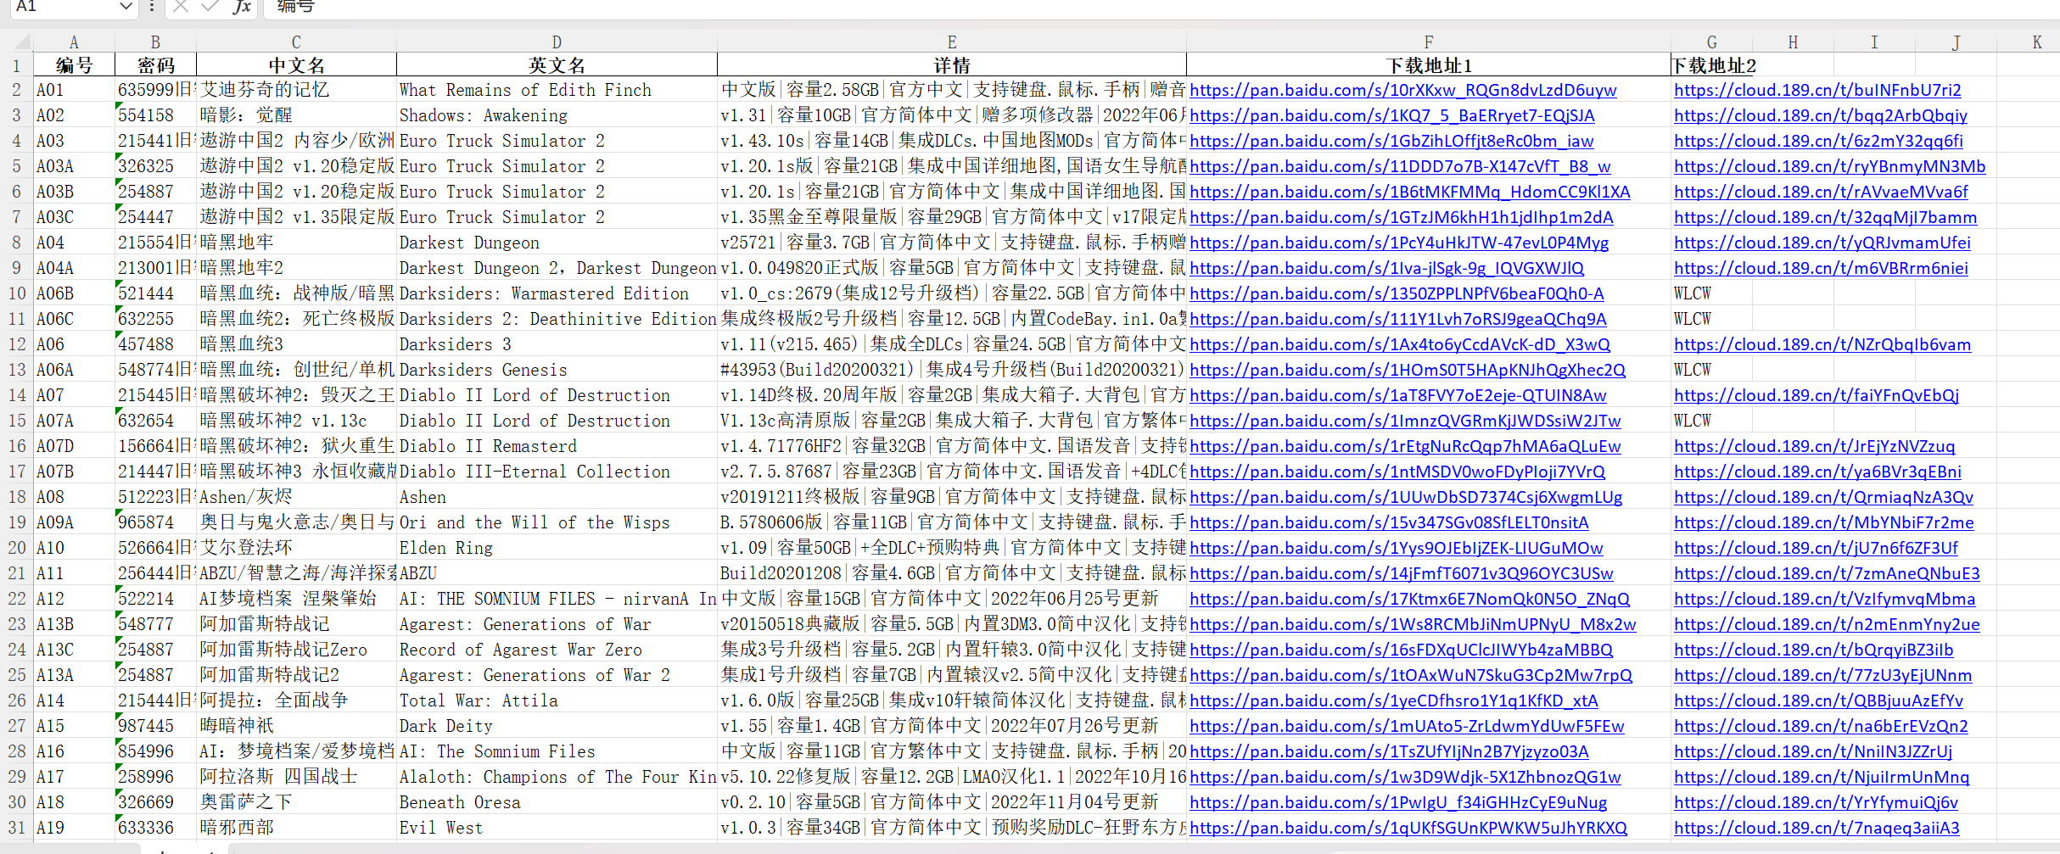Viewport: 2060px width, 854px height.
Task: Select the header cell 详情
Action: click(952, 65)
